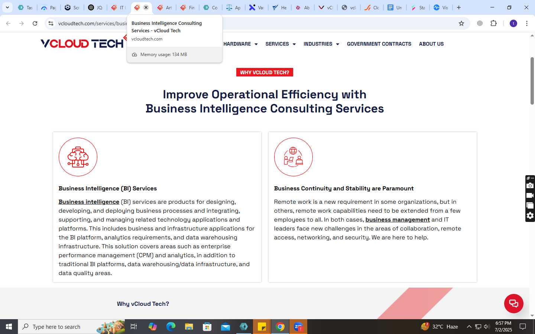Viewport: 535px width, 334px height.
Task: Expand the tab search dropdown arrow
Action: pos(7,7)
